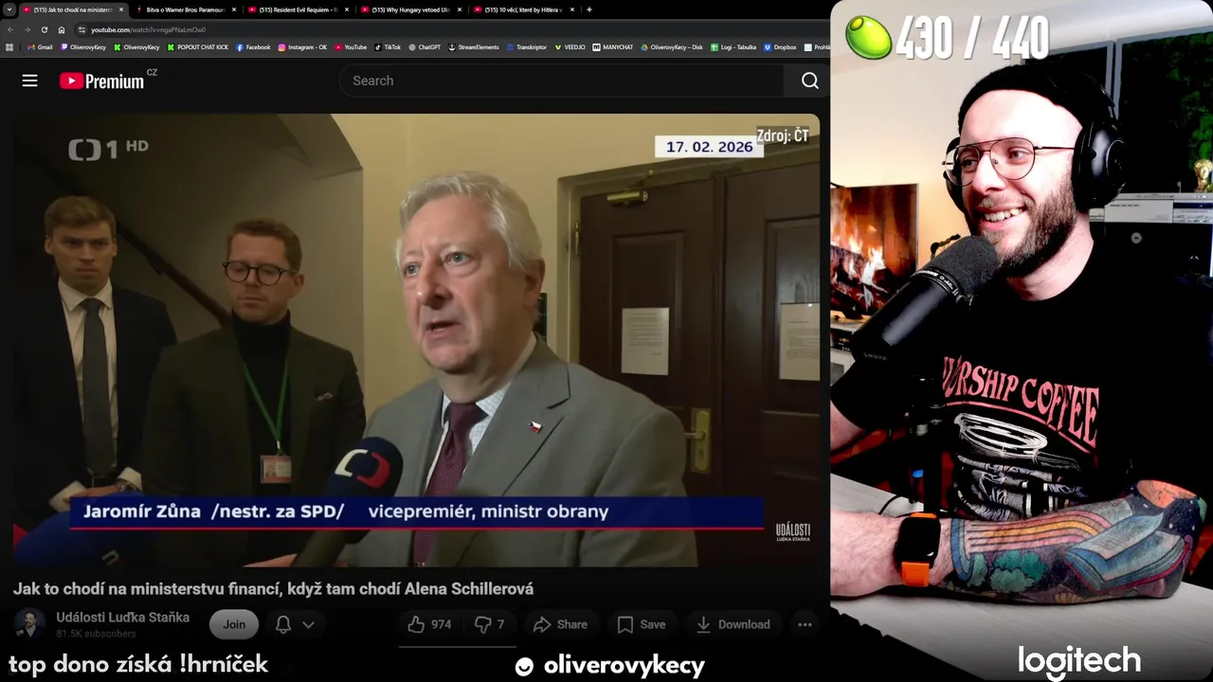Open the Logi - Tabulka bookmark
The height and width of the screenshot is (682, 1213).
click(733, 46)
